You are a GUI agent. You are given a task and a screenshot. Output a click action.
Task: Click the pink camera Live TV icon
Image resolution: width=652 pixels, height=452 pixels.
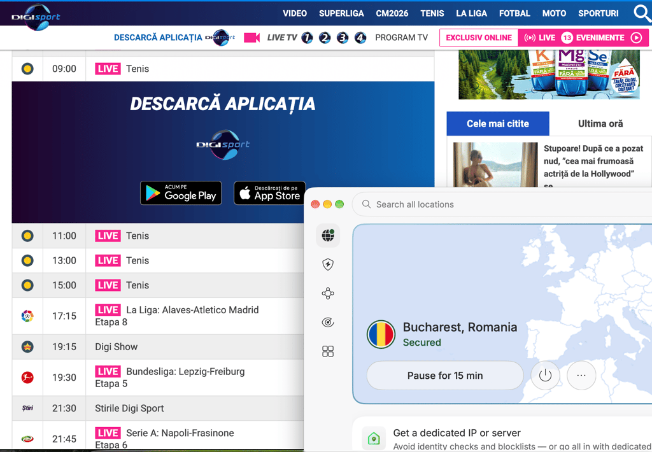252,38
